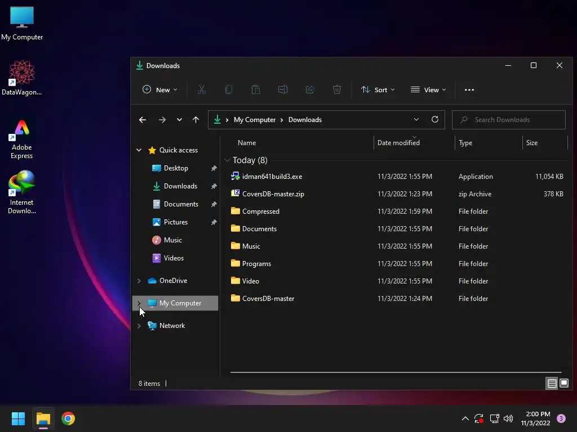Open the notification badge showing 3

click(561, 418)
